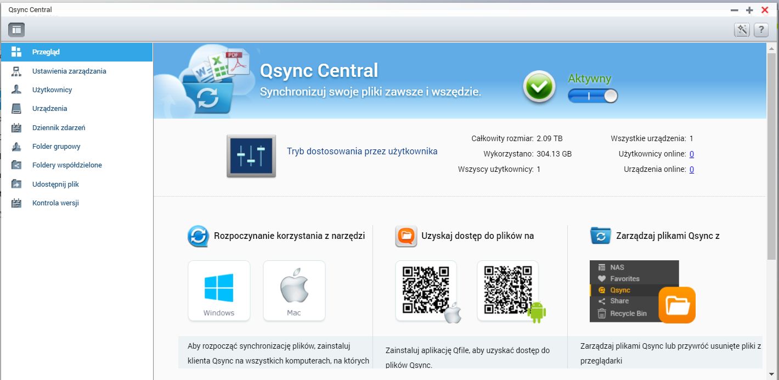Viewport: 779px width, 380px height.
Task: Click the Użytkownicy online count link
Action: pyautogui.click(x=692, y=154)
